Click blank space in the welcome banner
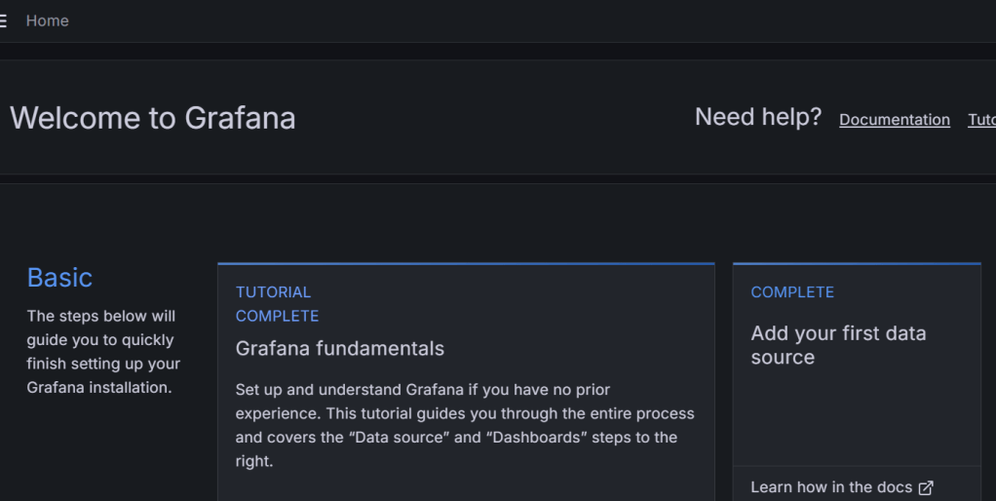This screenshot has width=996, height=501. click(x=487, y=118)
